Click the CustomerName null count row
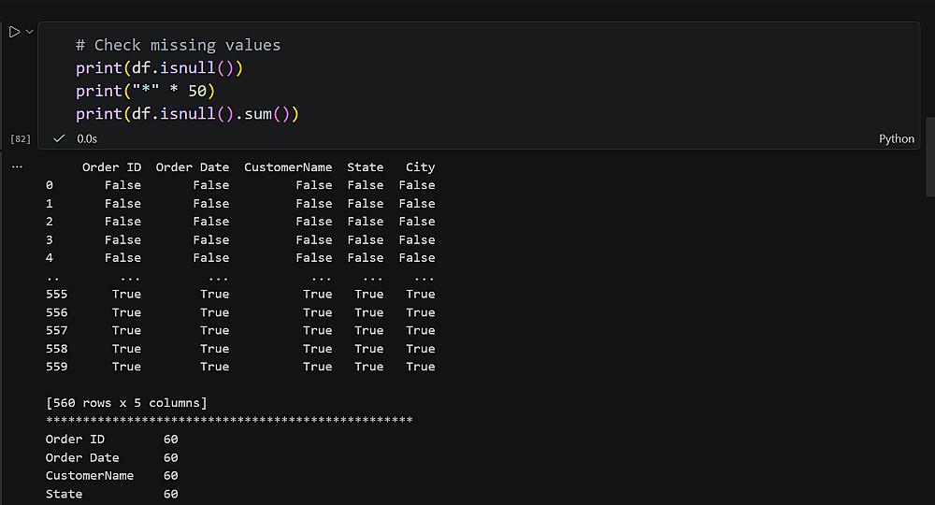935x505 pixels. [x=111, y=476]
